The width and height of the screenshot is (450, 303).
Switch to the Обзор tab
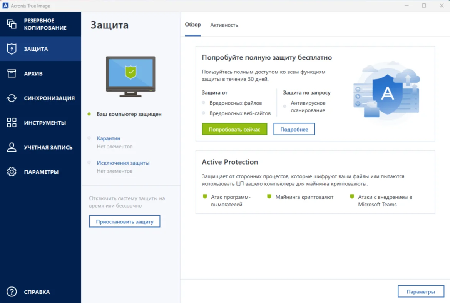(x=192, y=25)
